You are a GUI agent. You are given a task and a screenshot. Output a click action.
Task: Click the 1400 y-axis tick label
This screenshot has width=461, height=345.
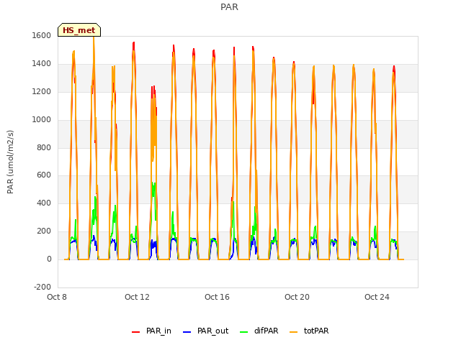(42, 63)
